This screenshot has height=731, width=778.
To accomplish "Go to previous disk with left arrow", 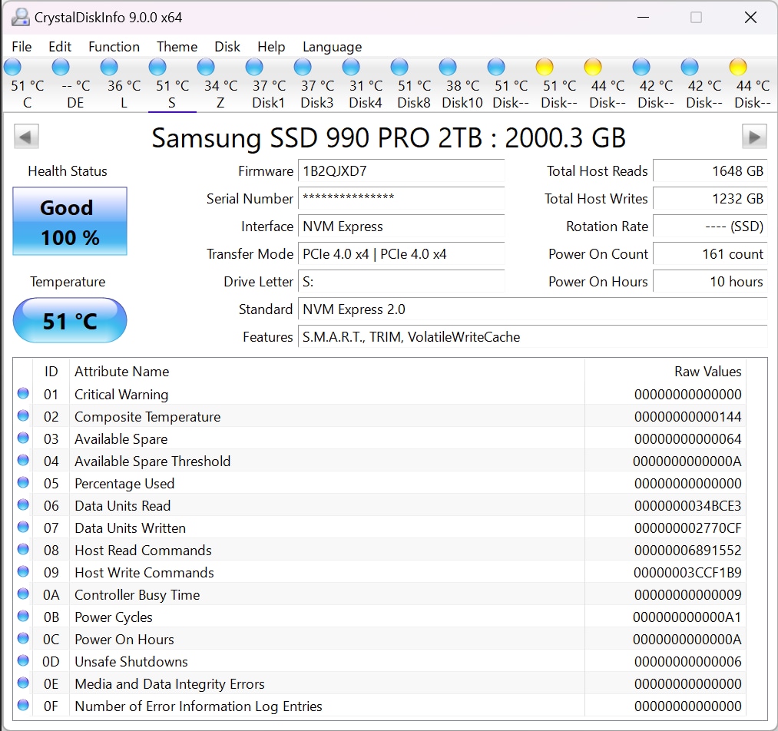I will click(26, 137).
